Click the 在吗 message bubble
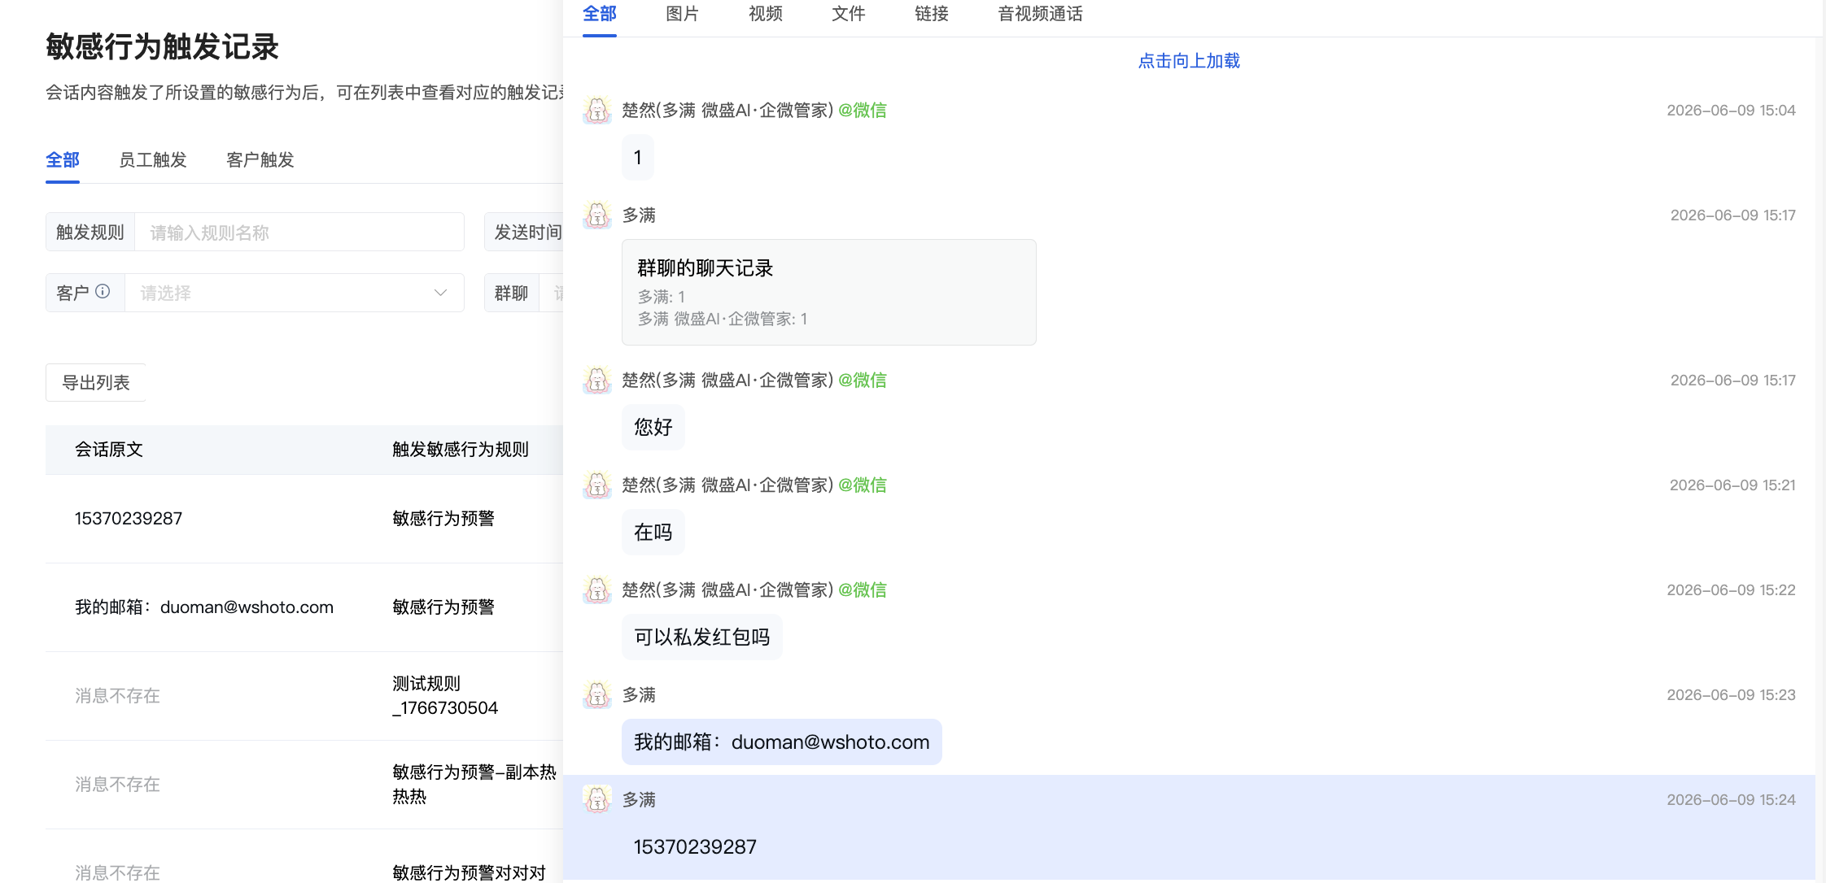This screenshot has height=883, width=1826. click(x=653, y=532)
